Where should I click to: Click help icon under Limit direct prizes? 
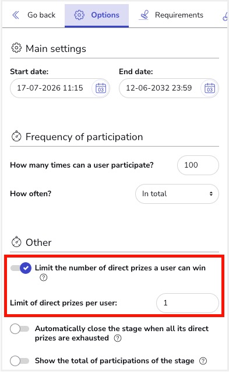43,277
